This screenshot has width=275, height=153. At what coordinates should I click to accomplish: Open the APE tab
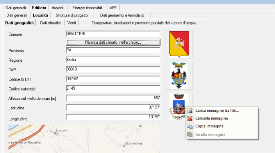click(113, 8)
